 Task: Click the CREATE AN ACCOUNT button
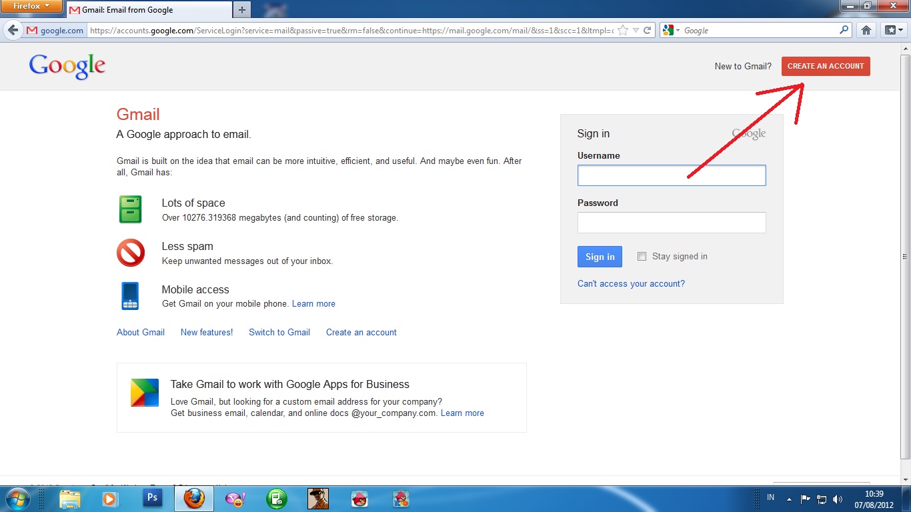click(x=826, y=66)
